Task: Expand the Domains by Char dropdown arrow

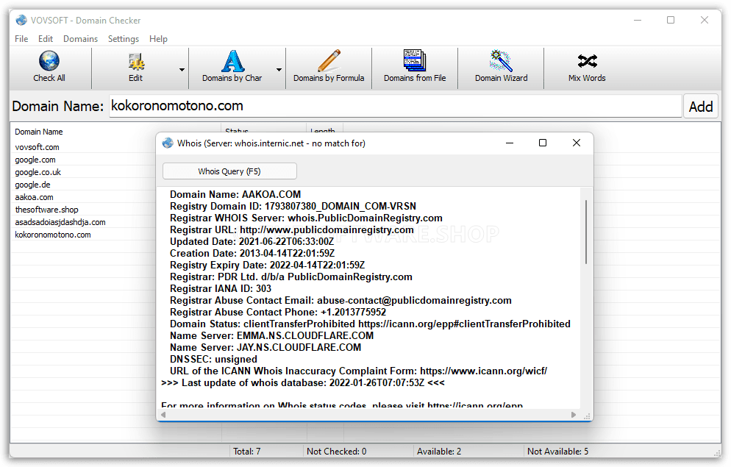Action: pyautogui.click(x=279, y=69)
